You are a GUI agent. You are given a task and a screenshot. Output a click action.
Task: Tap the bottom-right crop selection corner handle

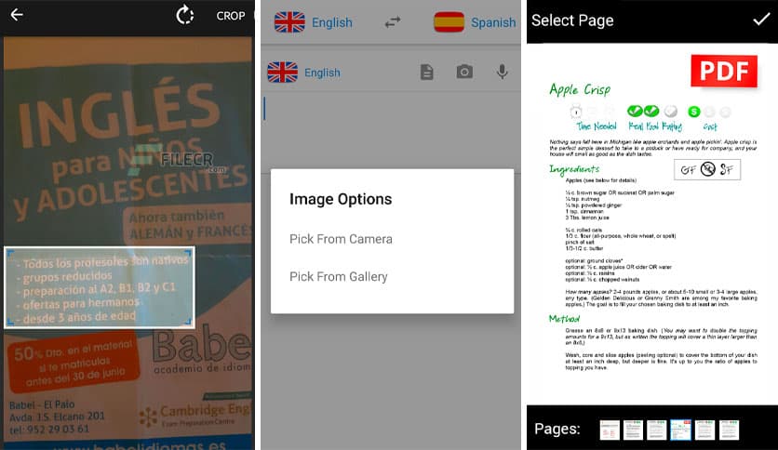pos(189,322)
